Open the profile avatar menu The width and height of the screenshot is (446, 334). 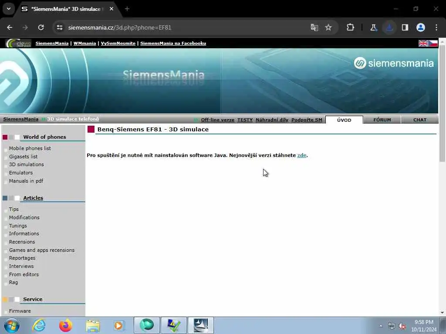click(420, 27)
